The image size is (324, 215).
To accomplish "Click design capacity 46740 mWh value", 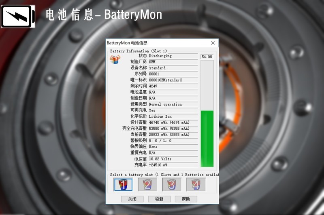I will click(173, 122).
